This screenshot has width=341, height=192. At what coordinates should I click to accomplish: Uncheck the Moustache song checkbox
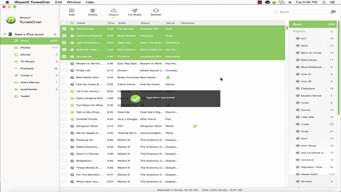point(64,57)
